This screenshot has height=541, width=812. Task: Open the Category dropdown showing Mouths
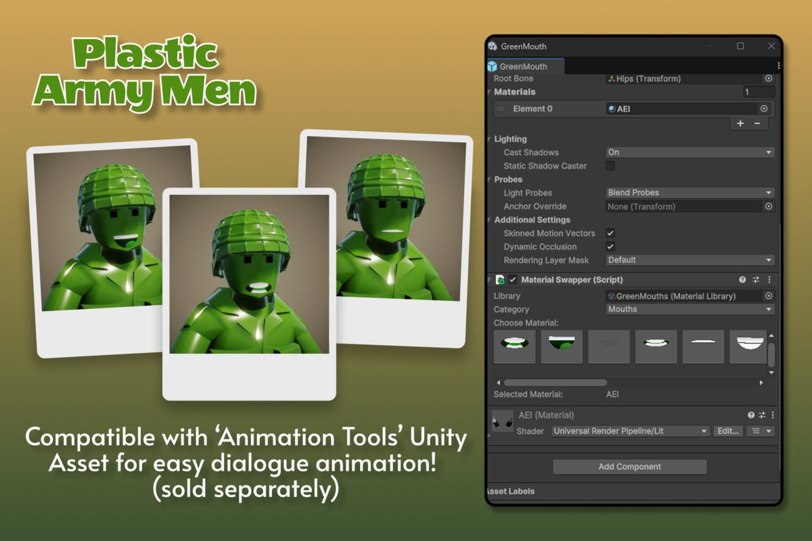click(x=689, y=309)
